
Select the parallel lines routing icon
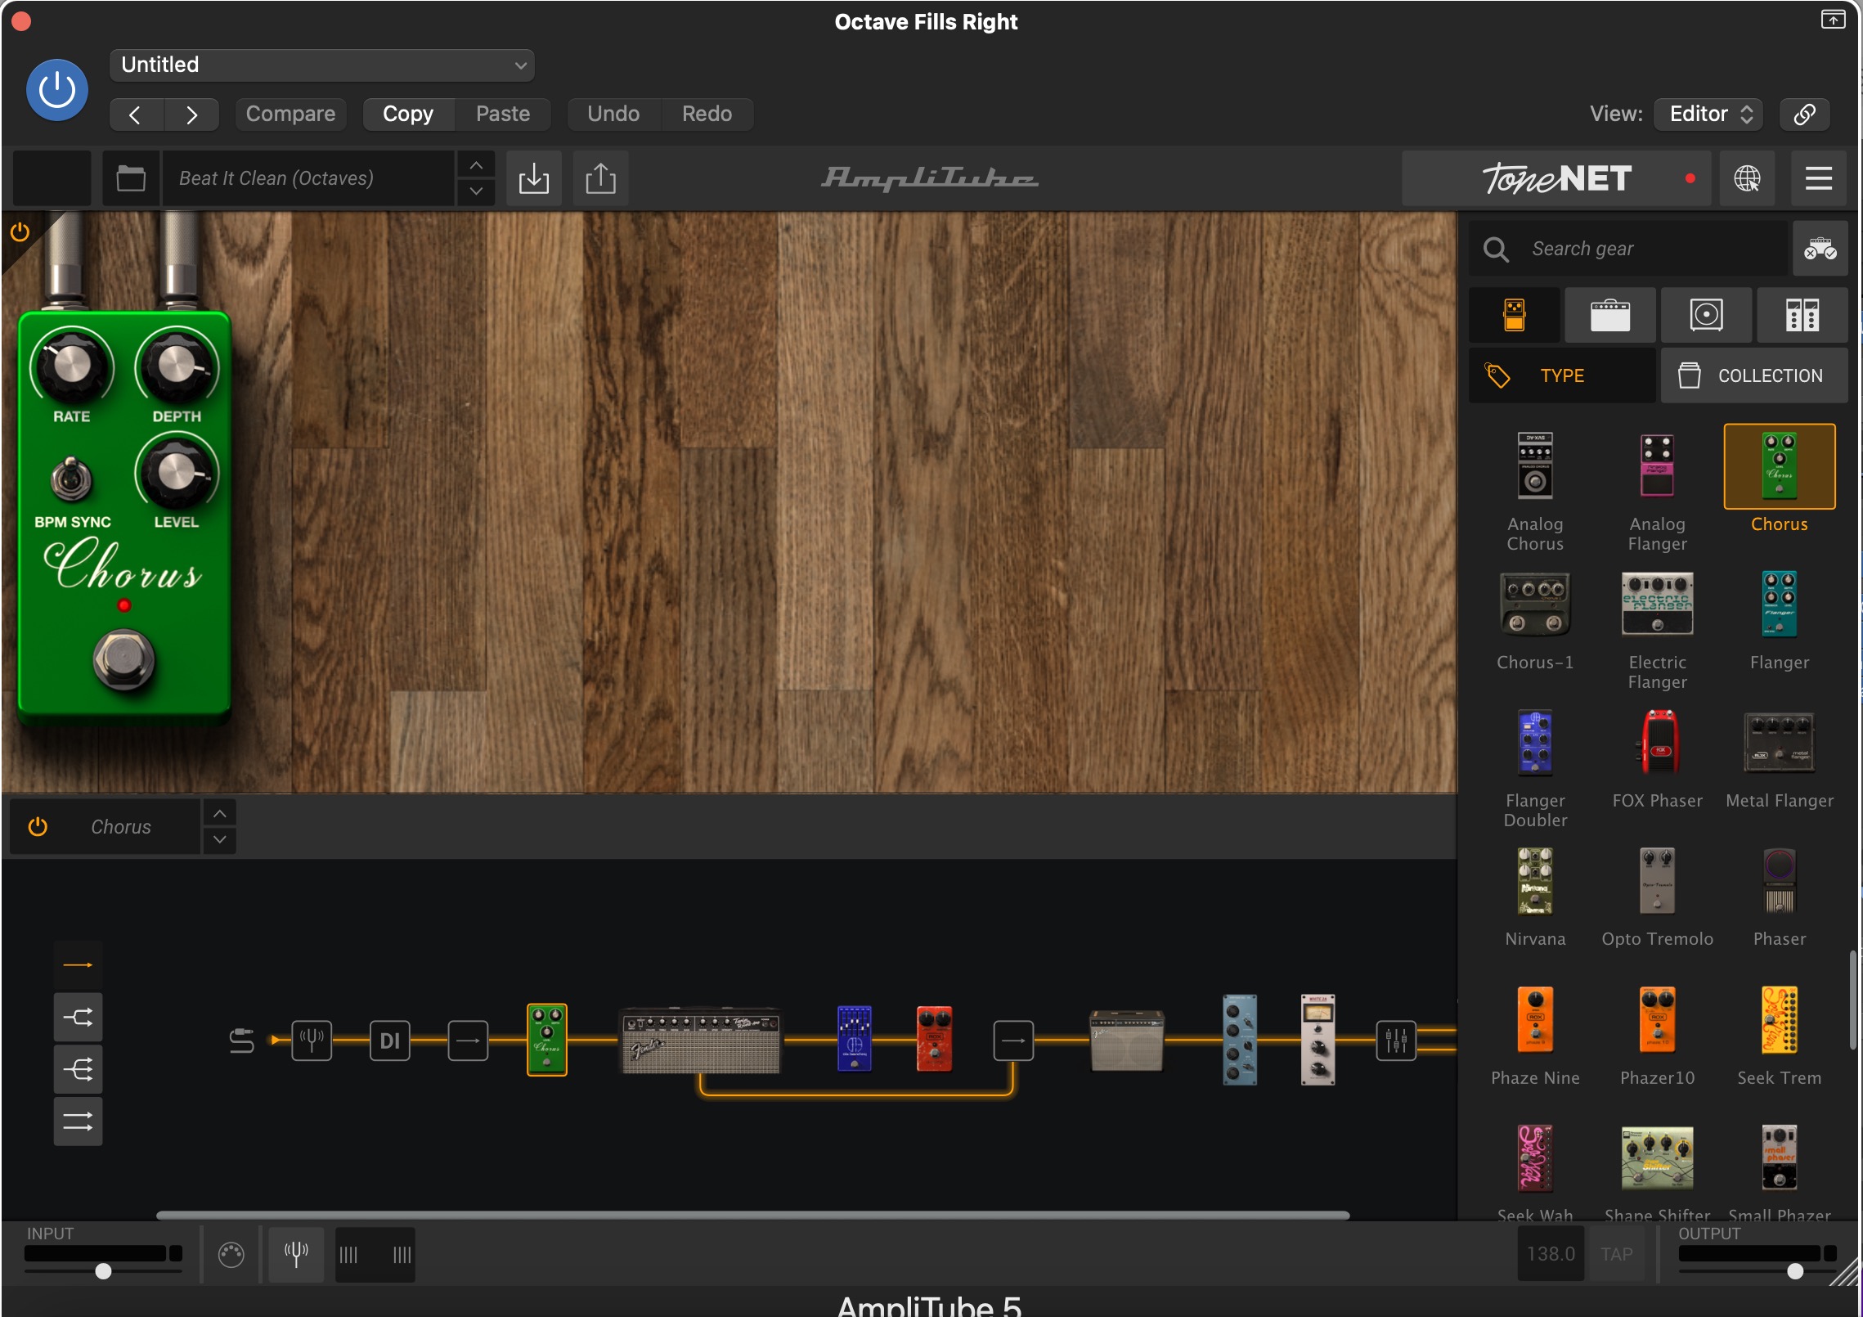coord(78,1121)
